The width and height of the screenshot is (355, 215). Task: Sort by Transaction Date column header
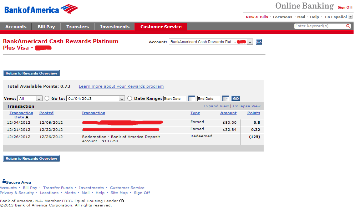[21, 115]
